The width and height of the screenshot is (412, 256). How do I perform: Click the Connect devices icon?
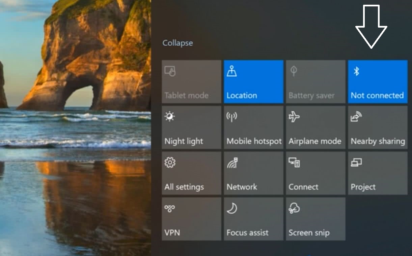pyautogui.click(x=294, y=163)
